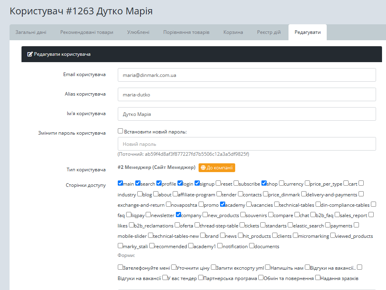Click the До компанії button
The width and height of the screenshot is (386, 290).
(216, 168)
